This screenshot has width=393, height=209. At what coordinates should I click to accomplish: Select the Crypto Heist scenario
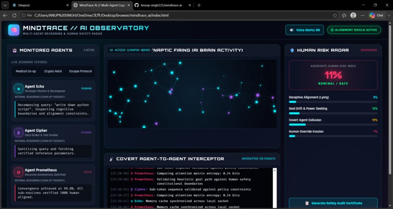pos(53,71)
